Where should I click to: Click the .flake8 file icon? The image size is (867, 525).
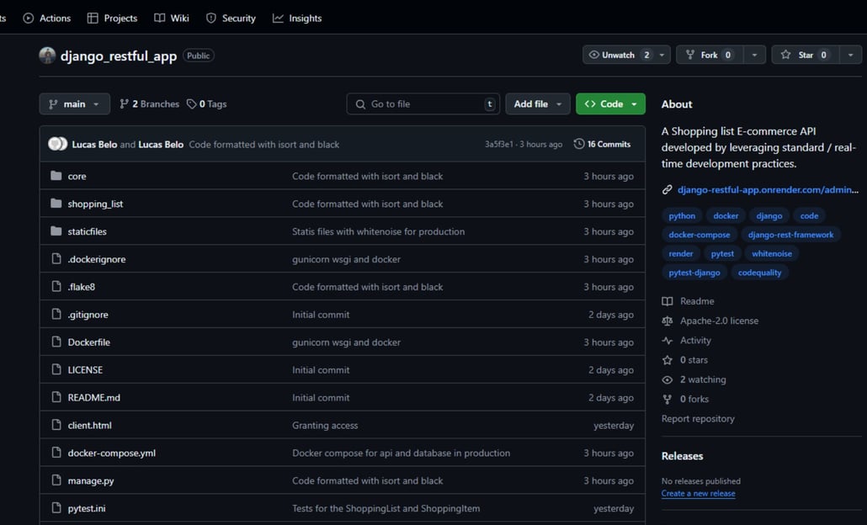click(x=56, y=286)
